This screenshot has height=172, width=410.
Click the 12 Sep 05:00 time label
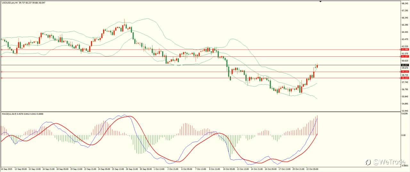(20, 168)
